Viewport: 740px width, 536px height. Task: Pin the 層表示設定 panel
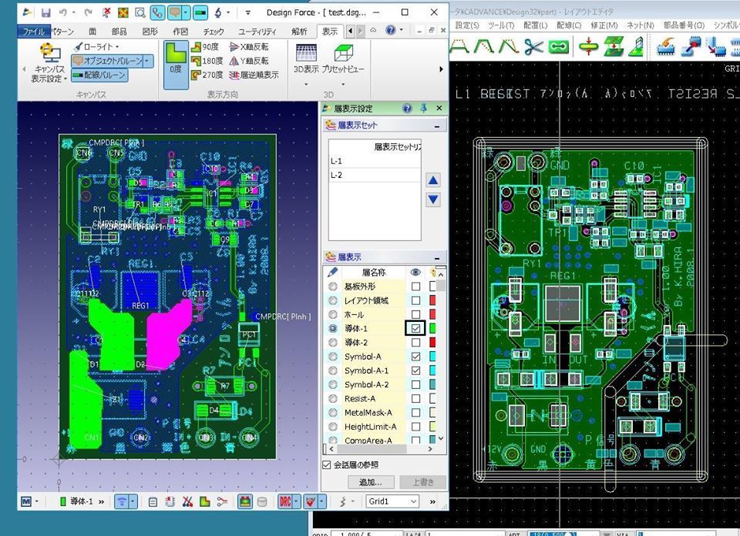[x=423, y=109]
